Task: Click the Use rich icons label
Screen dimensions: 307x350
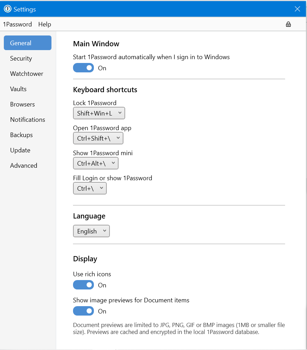Action: [x=92, y=274]
